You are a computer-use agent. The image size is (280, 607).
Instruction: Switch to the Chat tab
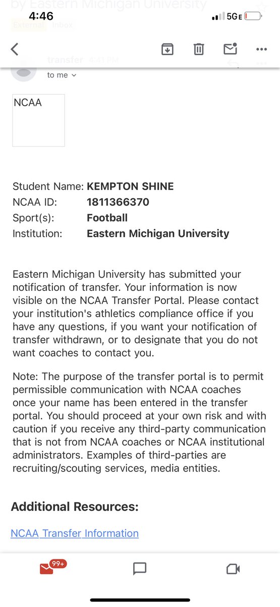(x=140, y=569)
